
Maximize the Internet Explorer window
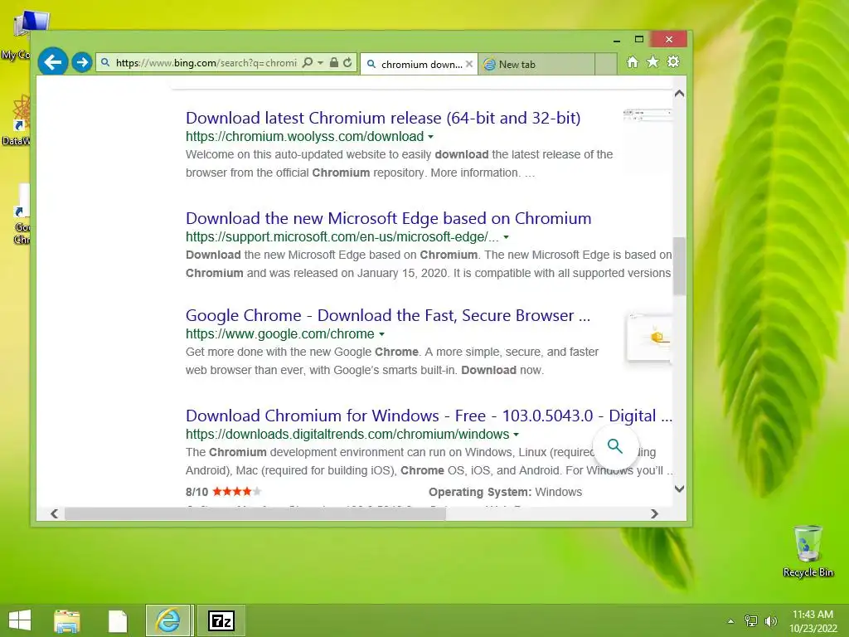(639, 40)
